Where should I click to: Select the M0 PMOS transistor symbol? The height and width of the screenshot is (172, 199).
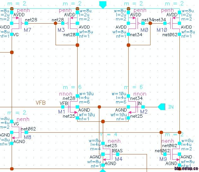point(136,23)
